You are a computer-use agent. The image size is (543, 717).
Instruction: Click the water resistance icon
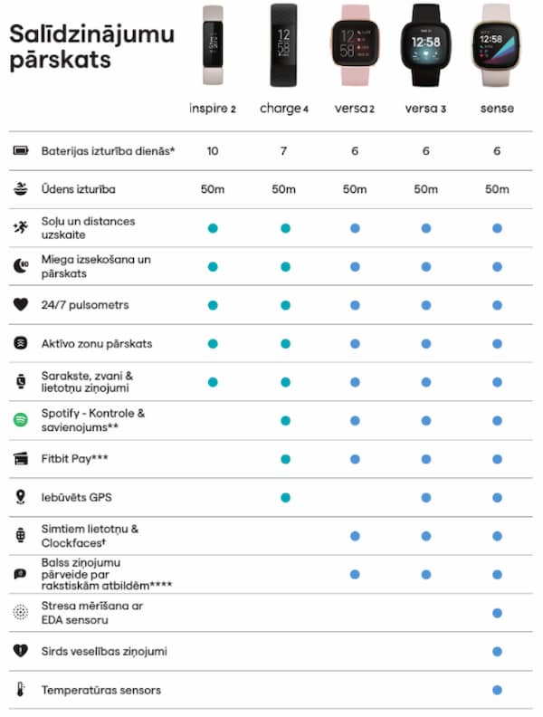20,189
